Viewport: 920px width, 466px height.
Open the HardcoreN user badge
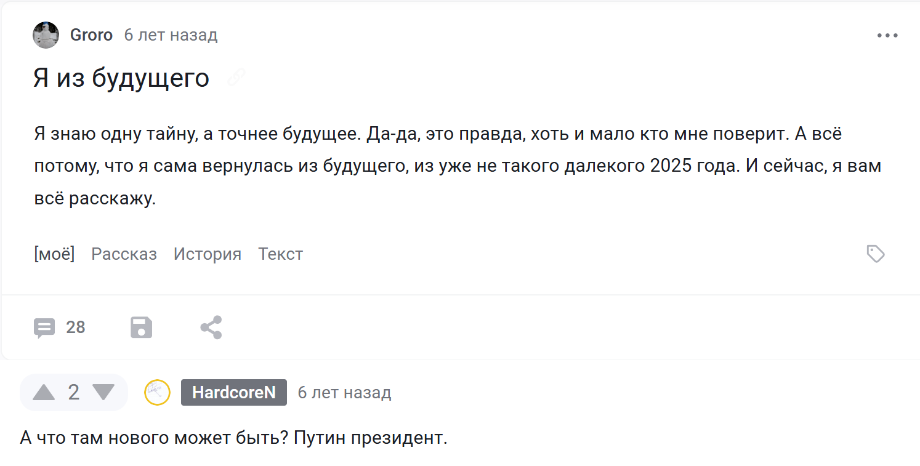click(x=234, y=392)
